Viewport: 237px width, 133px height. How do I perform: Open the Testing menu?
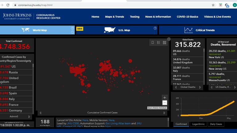pyautogui.click(x=135, y=17)
